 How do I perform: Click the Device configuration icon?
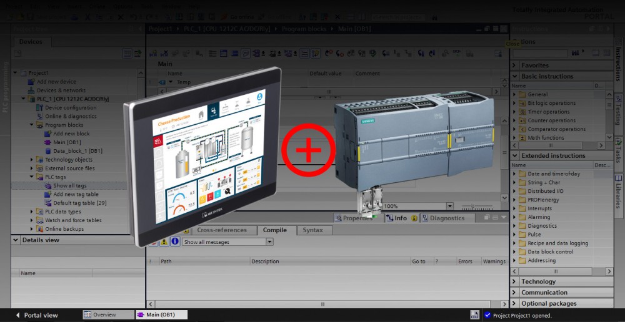point(40,108)
